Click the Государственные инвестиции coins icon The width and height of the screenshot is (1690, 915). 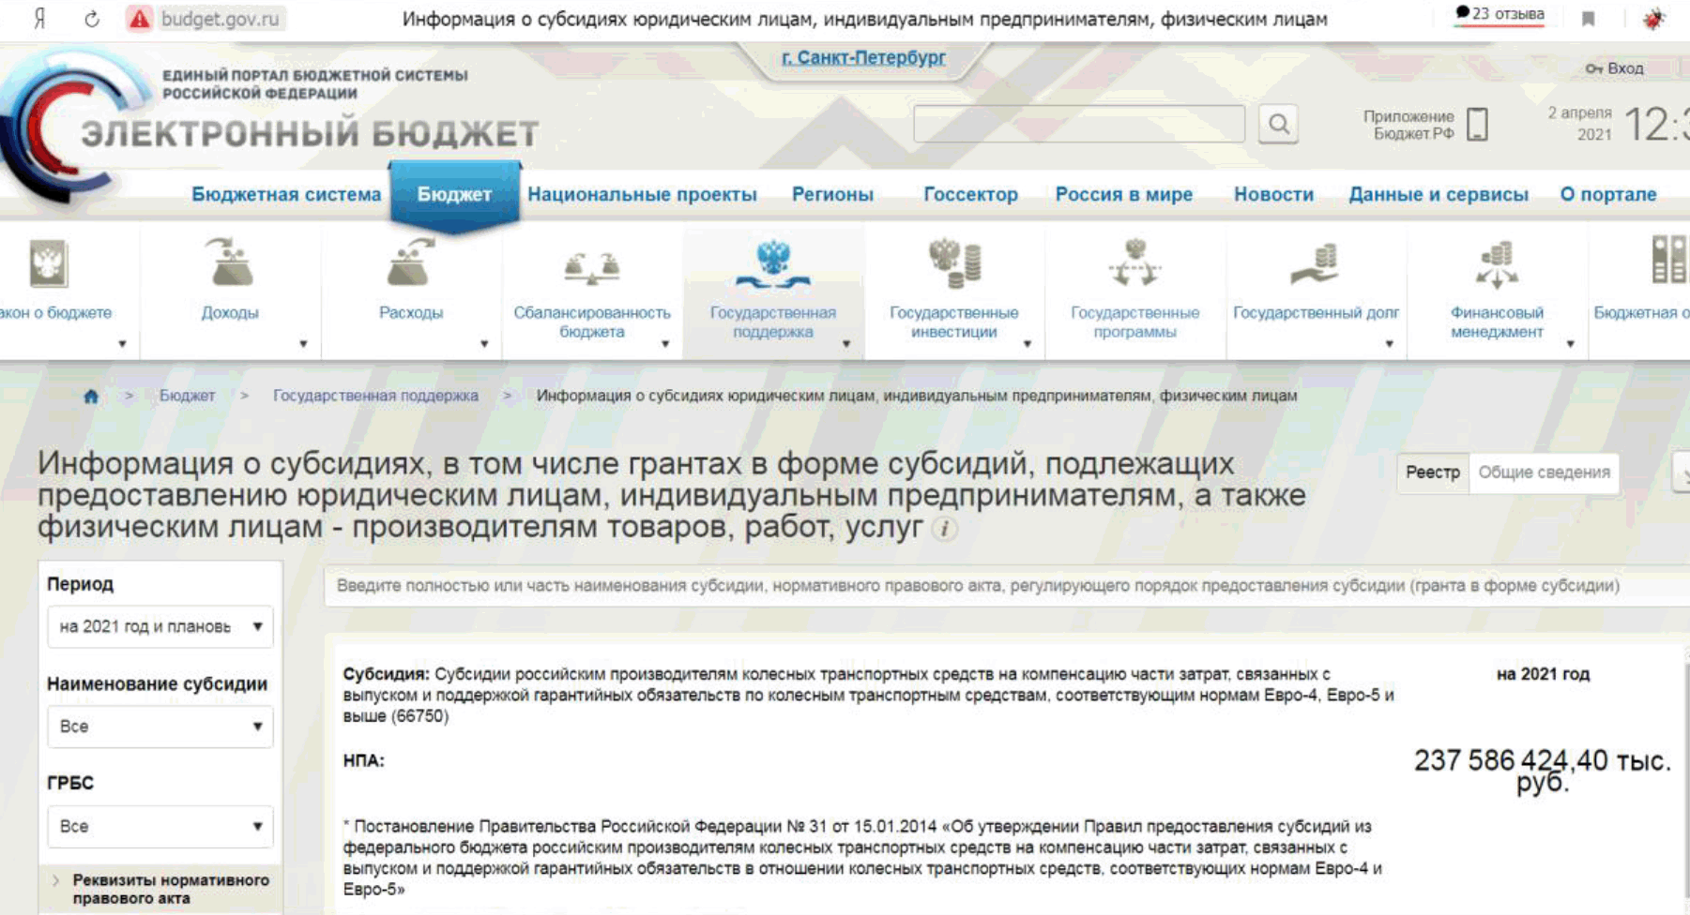tap(954, 262)
